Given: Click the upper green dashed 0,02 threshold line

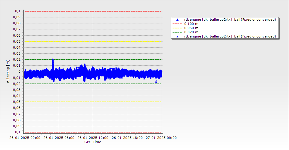Looking at the screenshot, I should tap(93, 59).
